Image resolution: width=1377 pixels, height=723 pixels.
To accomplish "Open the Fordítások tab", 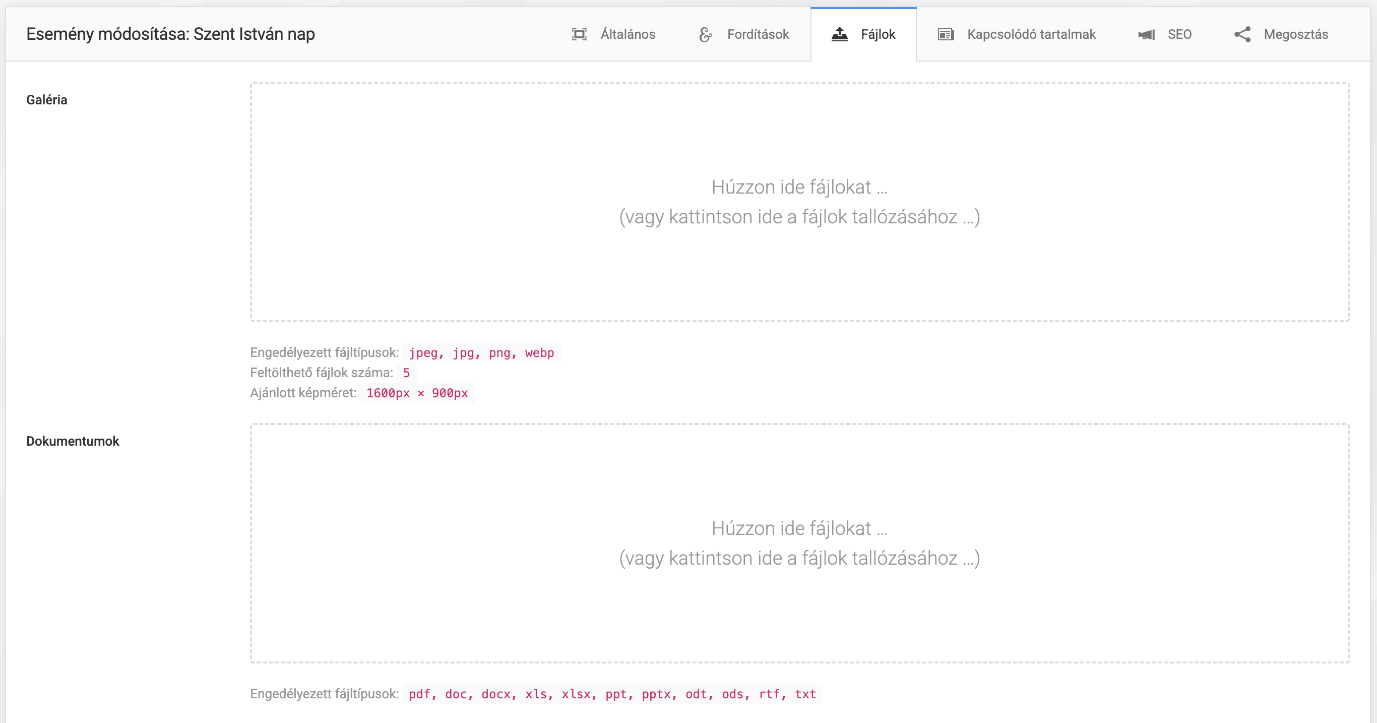I will (758, 34).
